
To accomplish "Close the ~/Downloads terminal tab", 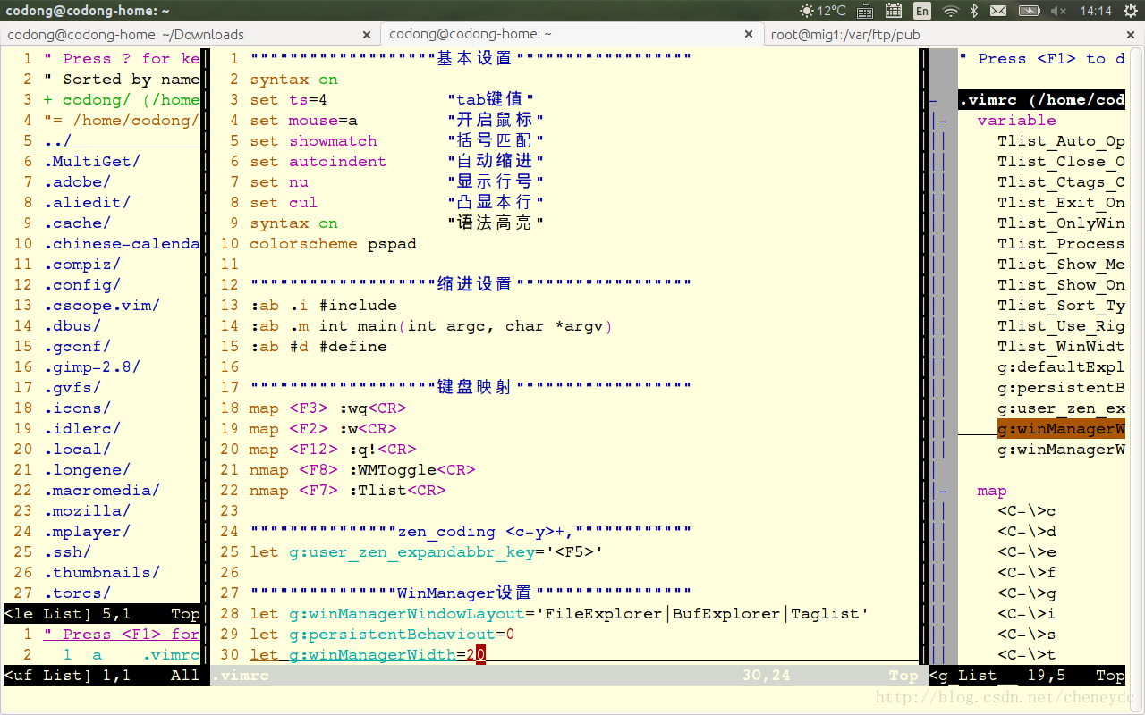I will coord(367,35).
